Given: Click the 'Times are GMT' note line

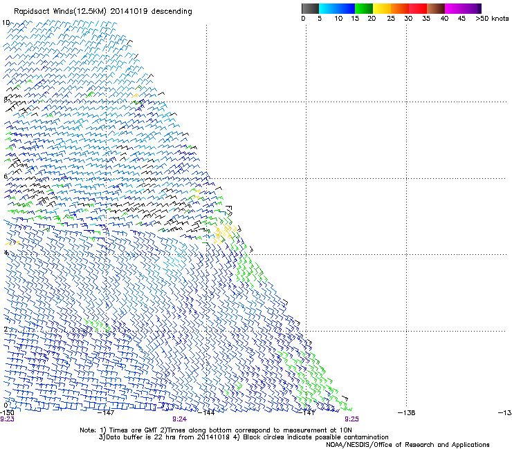Looking at the screenshot, I should [216, 430].
